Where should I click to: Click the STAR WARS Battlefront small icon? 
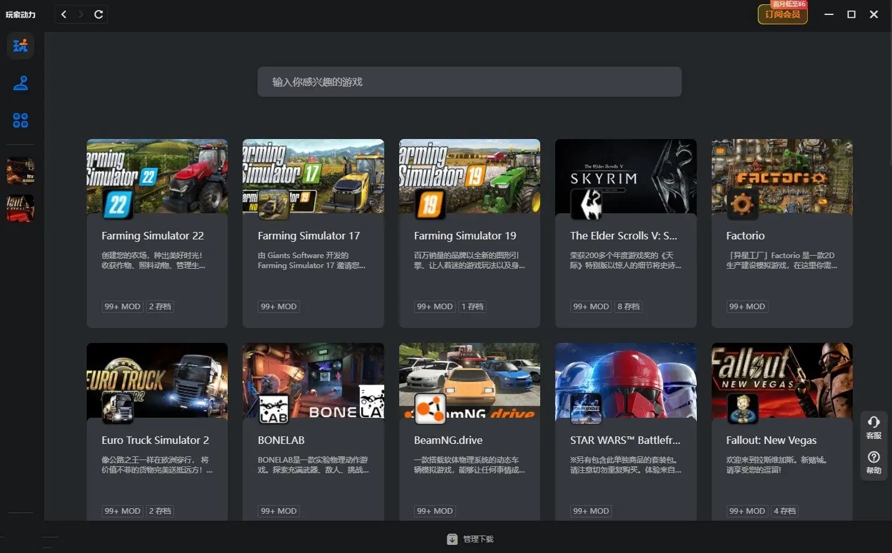click(586, 408)
